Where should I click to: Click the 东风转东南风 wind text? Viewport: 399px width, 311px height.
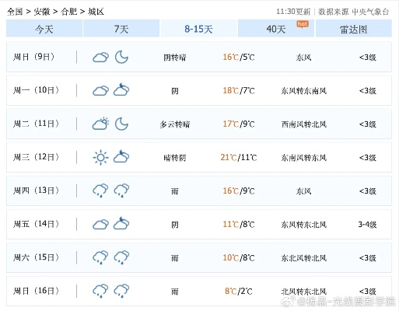coord(303,91)
